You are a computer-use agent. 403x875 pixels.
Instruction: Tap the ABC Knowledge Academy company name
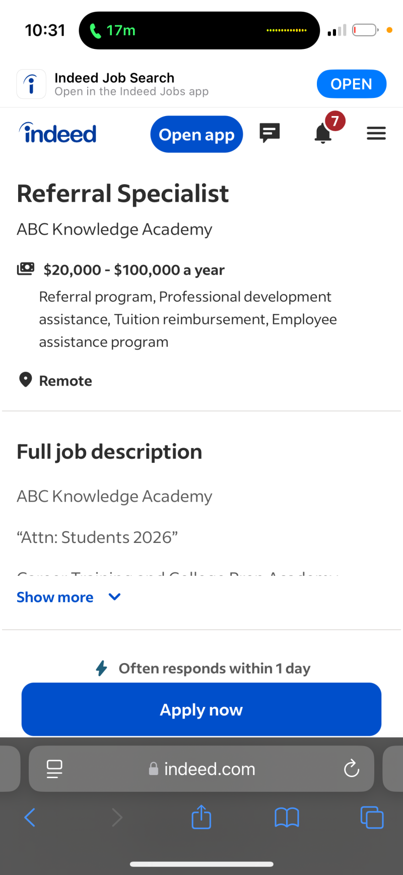[114, 229]
